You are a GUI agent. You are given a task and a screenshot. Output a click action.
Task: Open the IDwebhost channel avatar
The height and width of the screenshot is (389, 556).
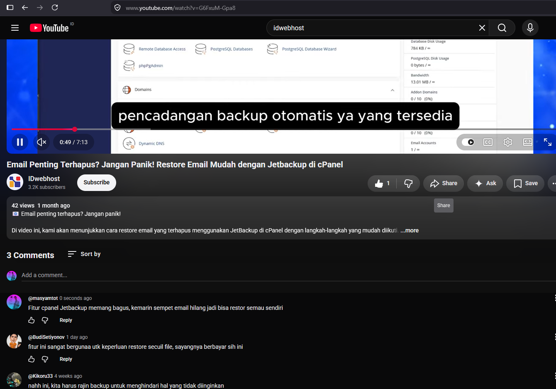[x=15, y=182]
